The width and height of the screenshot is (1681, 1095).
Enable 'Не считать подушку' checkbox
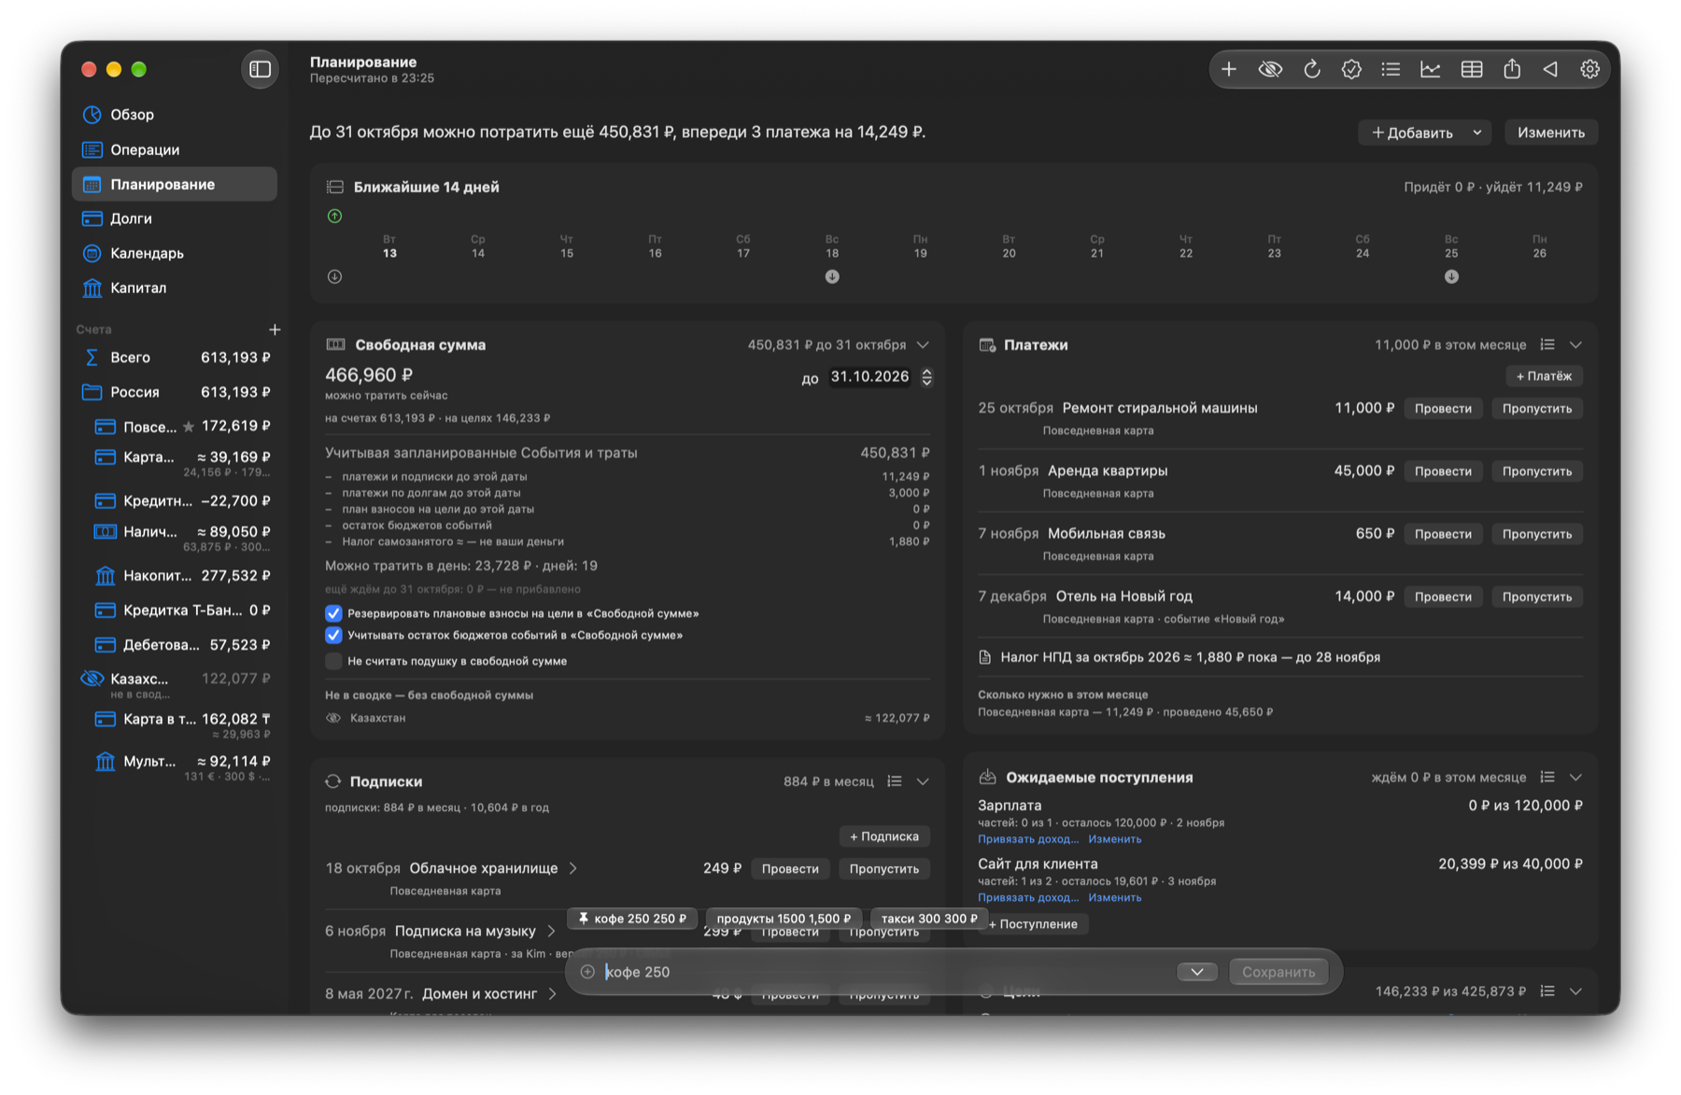point(333,661)
